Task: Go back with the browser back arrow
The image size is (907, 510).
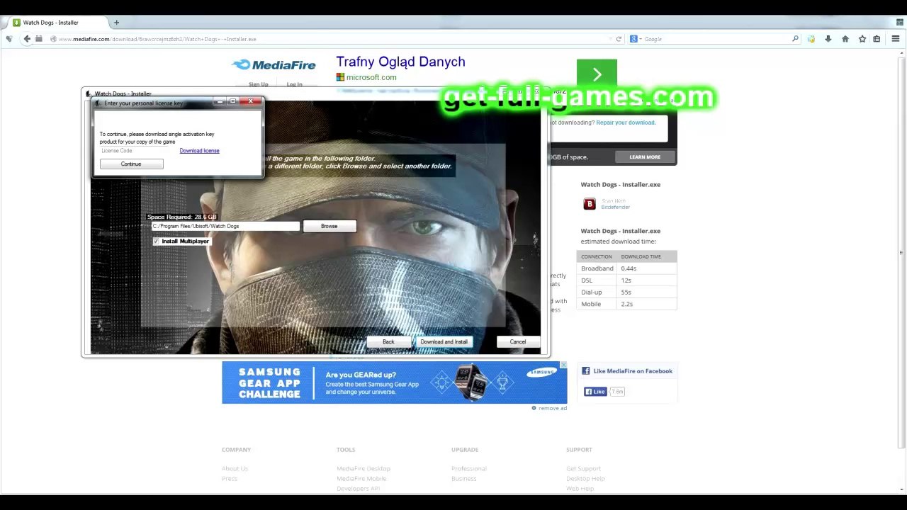Action: 27,39
